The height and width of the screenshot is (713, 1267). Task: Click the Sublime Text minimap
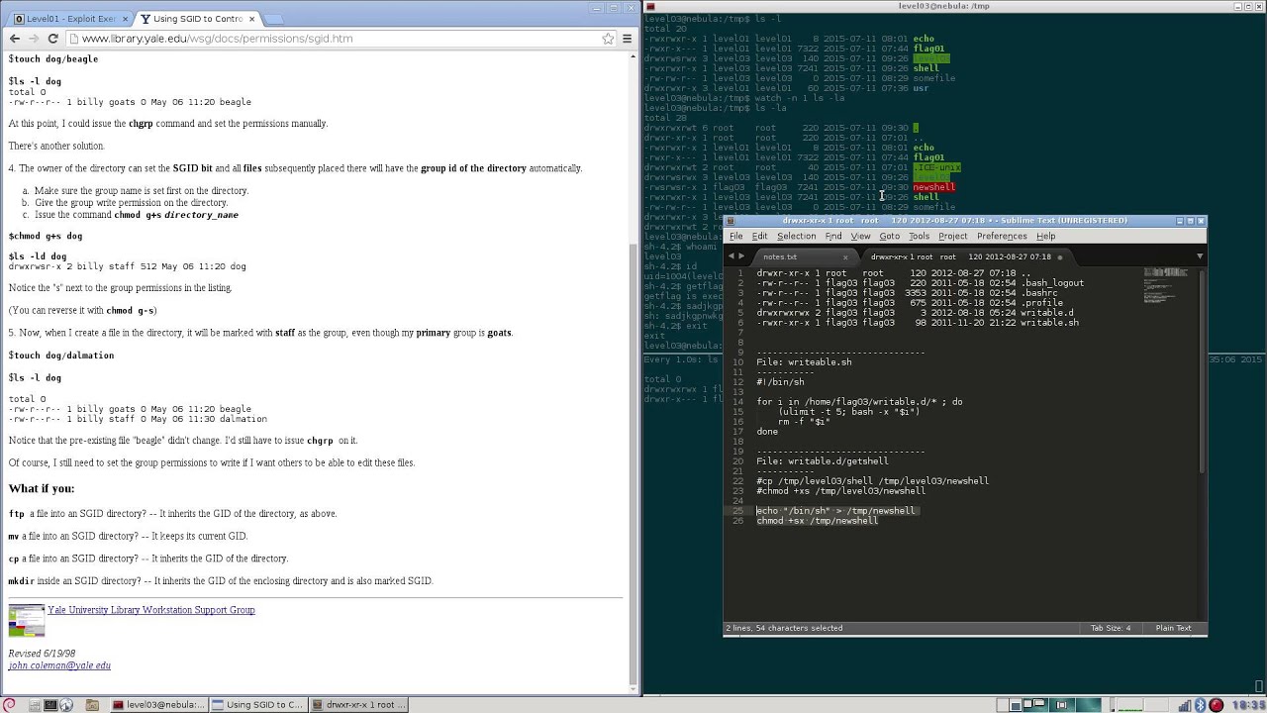(1165, 287)
